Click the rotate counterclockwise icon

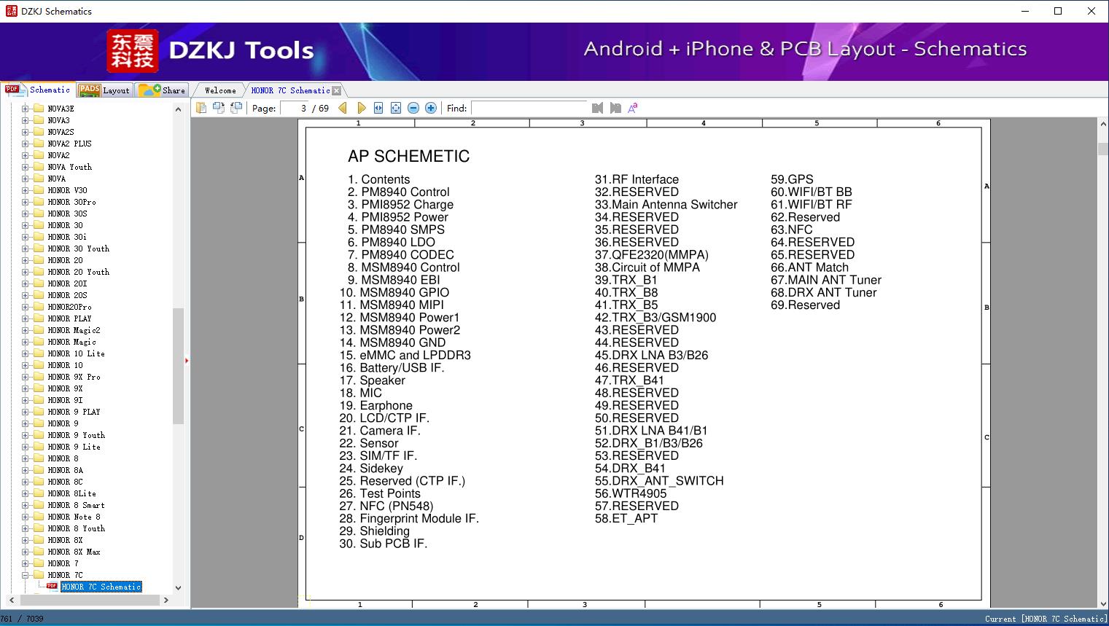[219, 108]
